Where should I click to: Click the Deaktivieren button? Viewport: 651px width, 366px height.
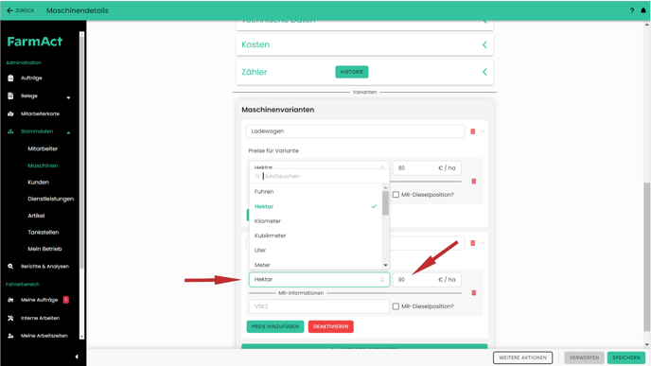(331, 326)
